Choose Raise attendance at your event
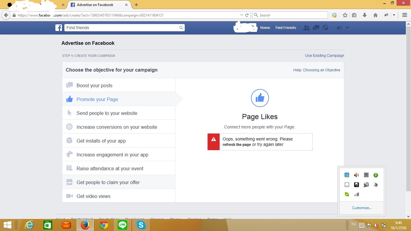The width and height of the screenshot is (411, 231). click(119, 168)
